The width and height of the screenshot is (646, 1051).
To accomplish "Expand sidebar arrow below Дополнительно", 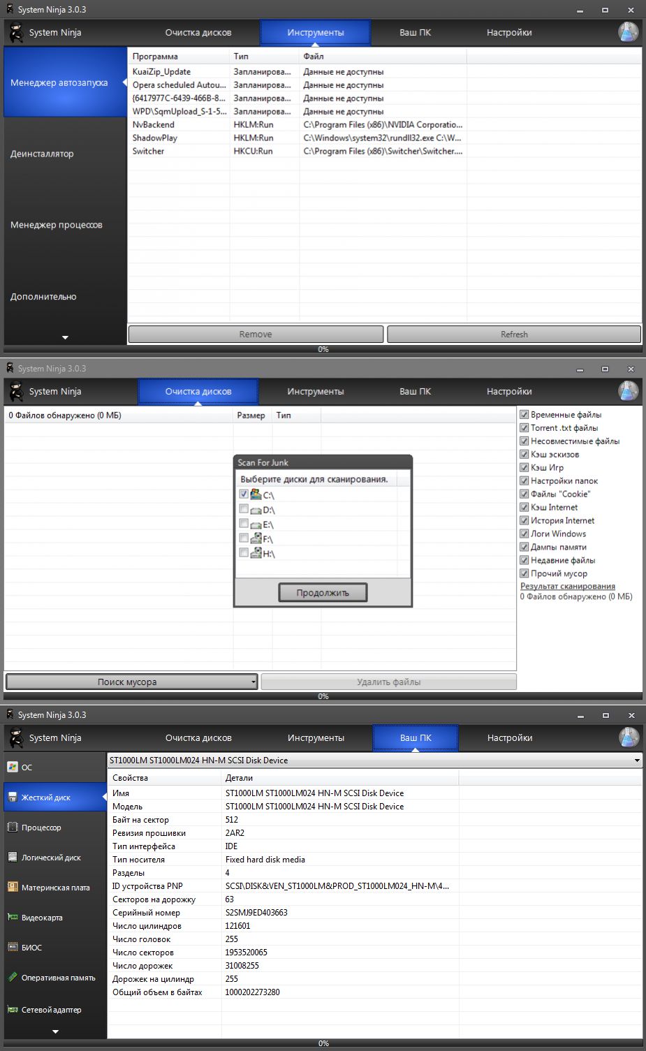I will (65, 338).
